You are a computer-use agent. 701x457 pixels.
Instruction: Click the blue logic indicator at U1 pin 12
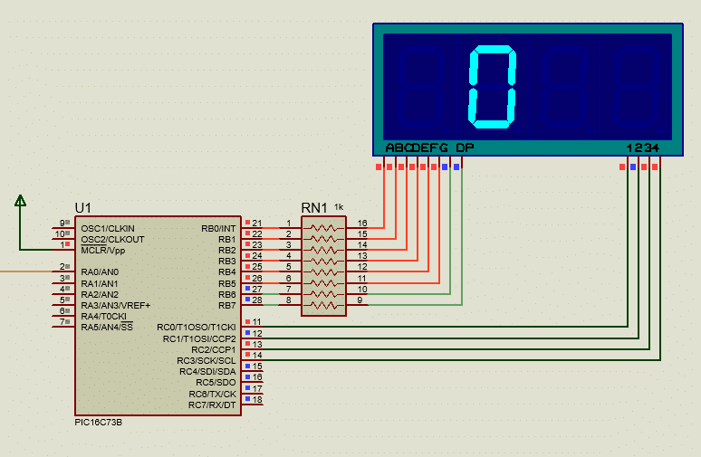click(247, 333)
